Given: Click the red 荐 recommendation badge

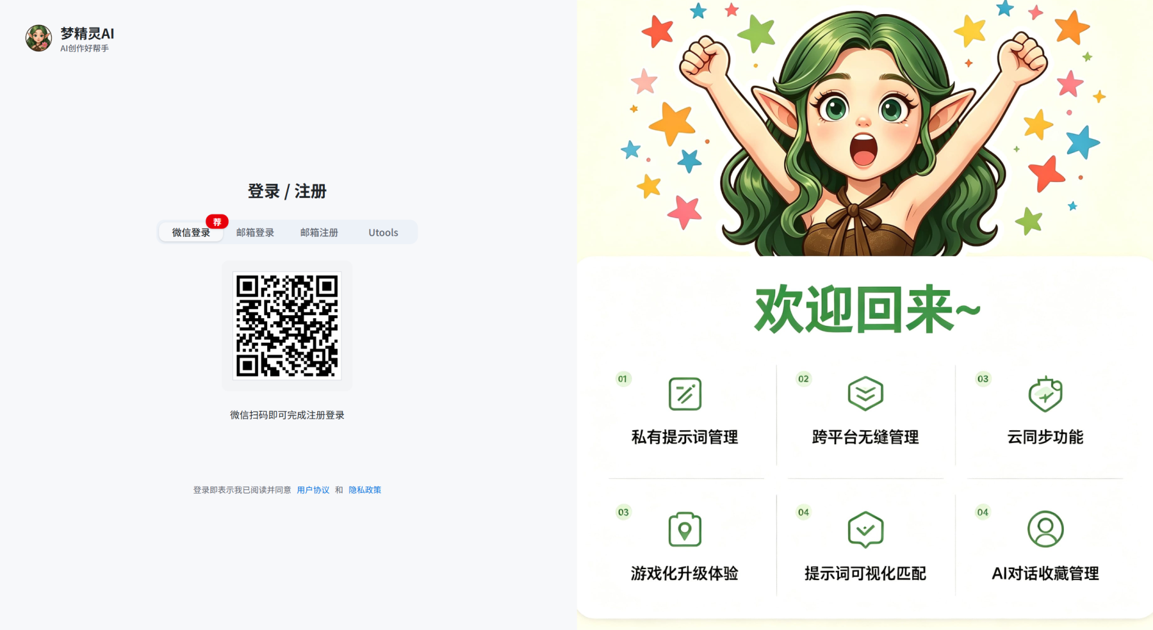Looking at the screenshot, I should 217,222.
